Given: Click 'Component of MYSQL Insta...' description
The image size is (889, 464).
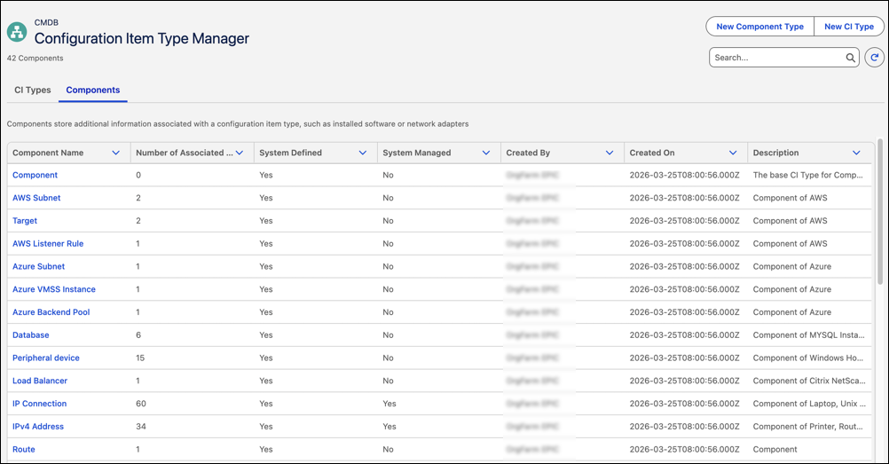Looking at the screenshot, I should 808,334.
